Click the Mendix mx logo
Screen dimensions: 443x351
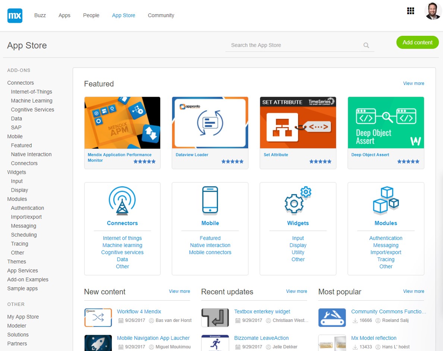[15, 16]
